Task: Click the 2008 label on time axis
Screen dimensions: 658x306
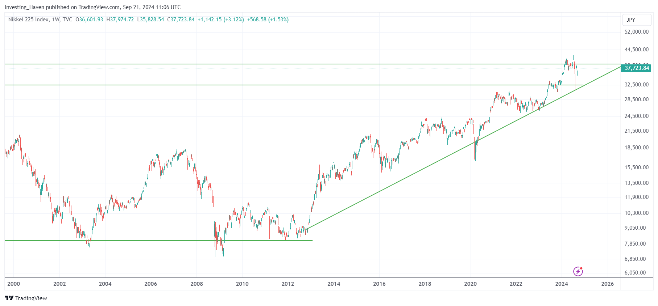Action: pyautogui.click(x=196, y=284)
